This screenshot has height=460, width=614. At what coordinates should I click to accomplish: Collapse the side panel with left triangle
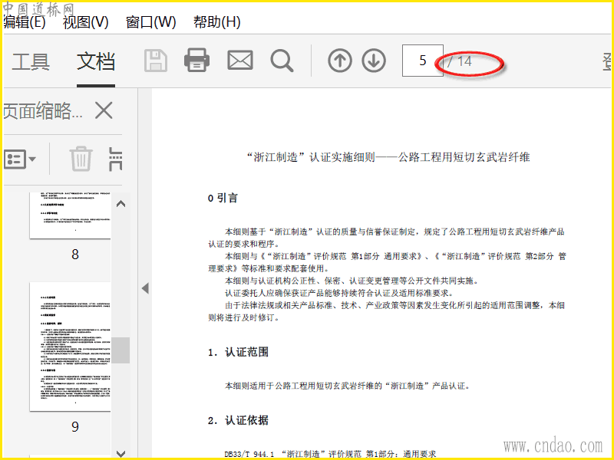tap(145, 289)
